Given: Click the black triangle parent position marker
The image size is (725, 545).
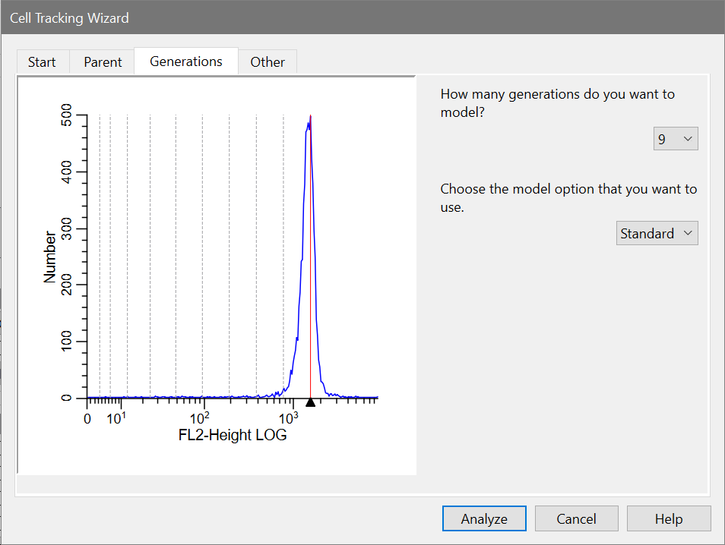Looking at the screenshot, I should [x=310, y=402].
